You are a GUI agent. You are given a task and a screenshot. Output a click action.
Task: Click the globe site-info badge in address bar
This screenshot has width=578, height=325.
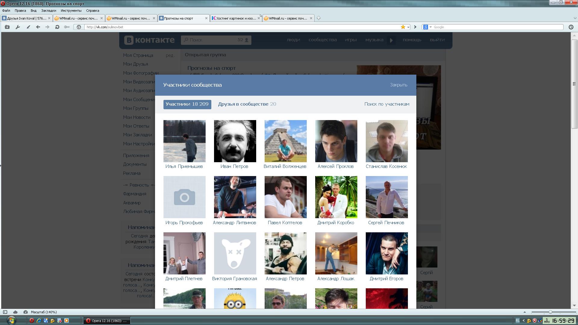(79, 27)
